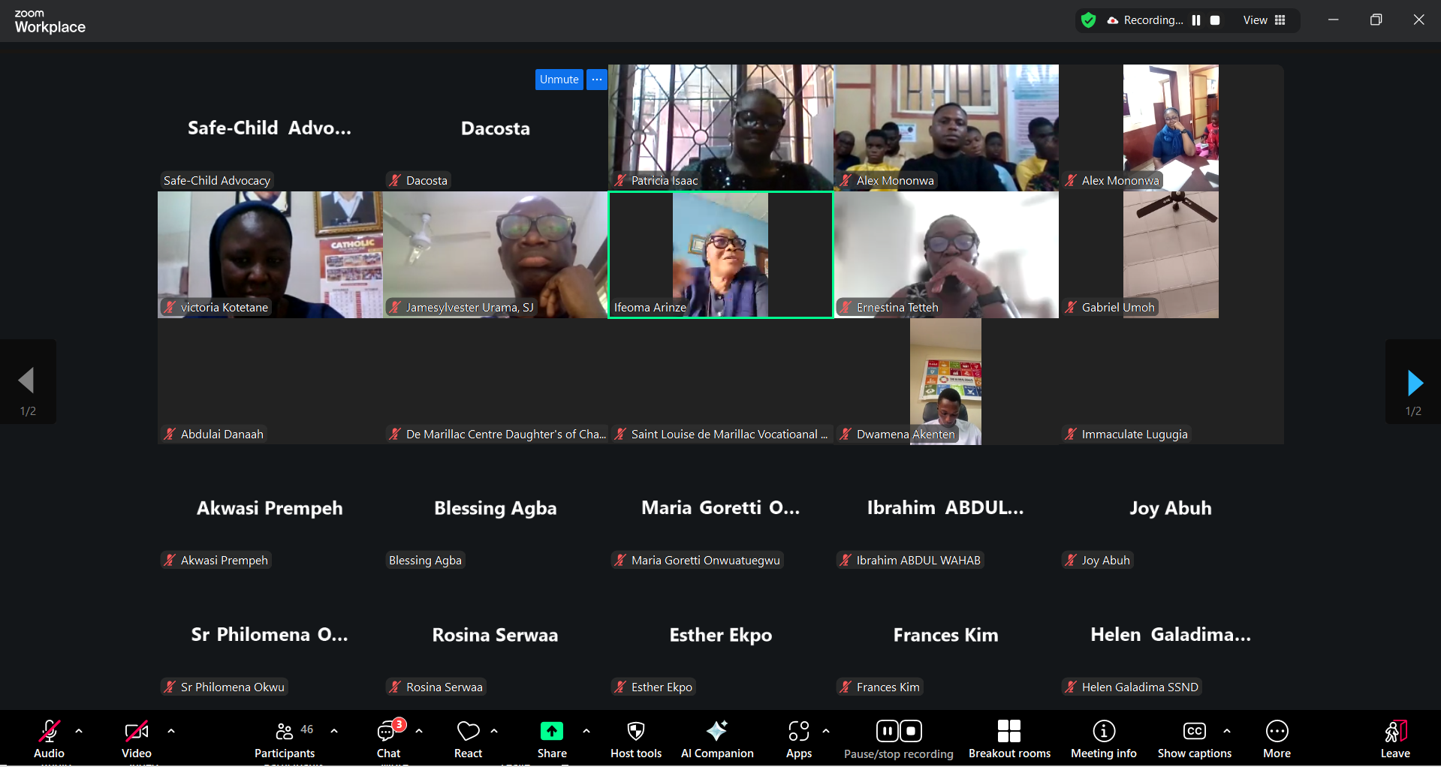Go to next page of participants

tap(1414, 383)
